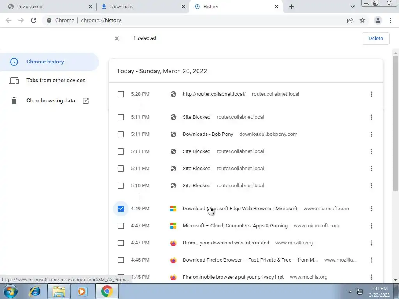Select the History tab
Viewport: 399px width, 299px height.
235,7
